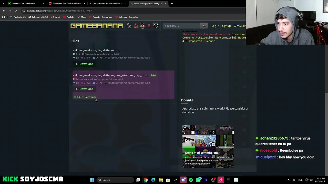The width and height of the screenshot is (328, 184).
Task: Expand the File Contents section
Action: tap(85, 97)
